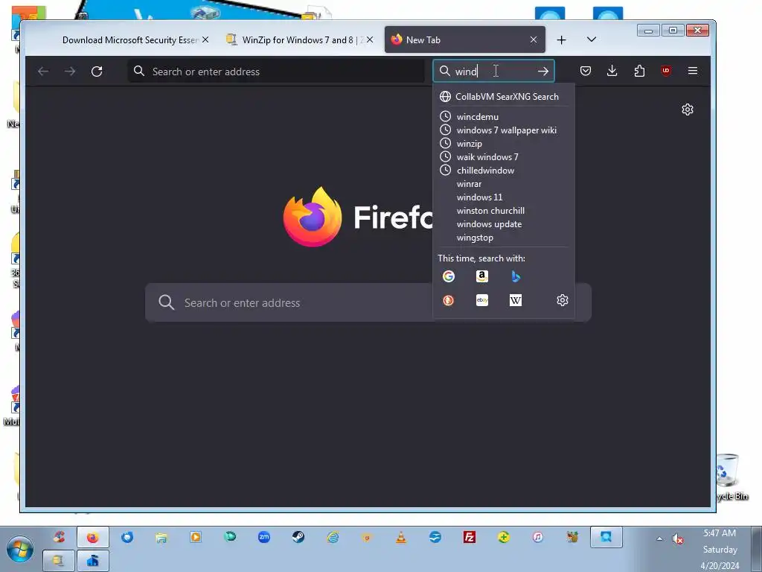The height and width of the screenshot is (572, 762).
Task: Personalize new tab with gear icon
Action: [x=687, y=109]
